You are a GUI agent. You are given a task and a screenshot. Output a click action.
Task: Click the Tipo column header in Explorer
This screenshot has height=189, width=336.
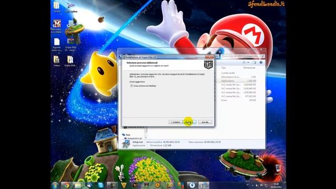[223, 68]
